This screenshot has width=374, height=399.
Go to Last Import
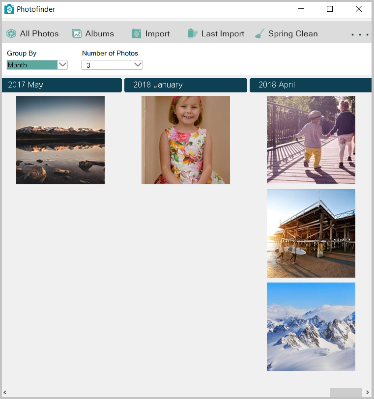216,33
